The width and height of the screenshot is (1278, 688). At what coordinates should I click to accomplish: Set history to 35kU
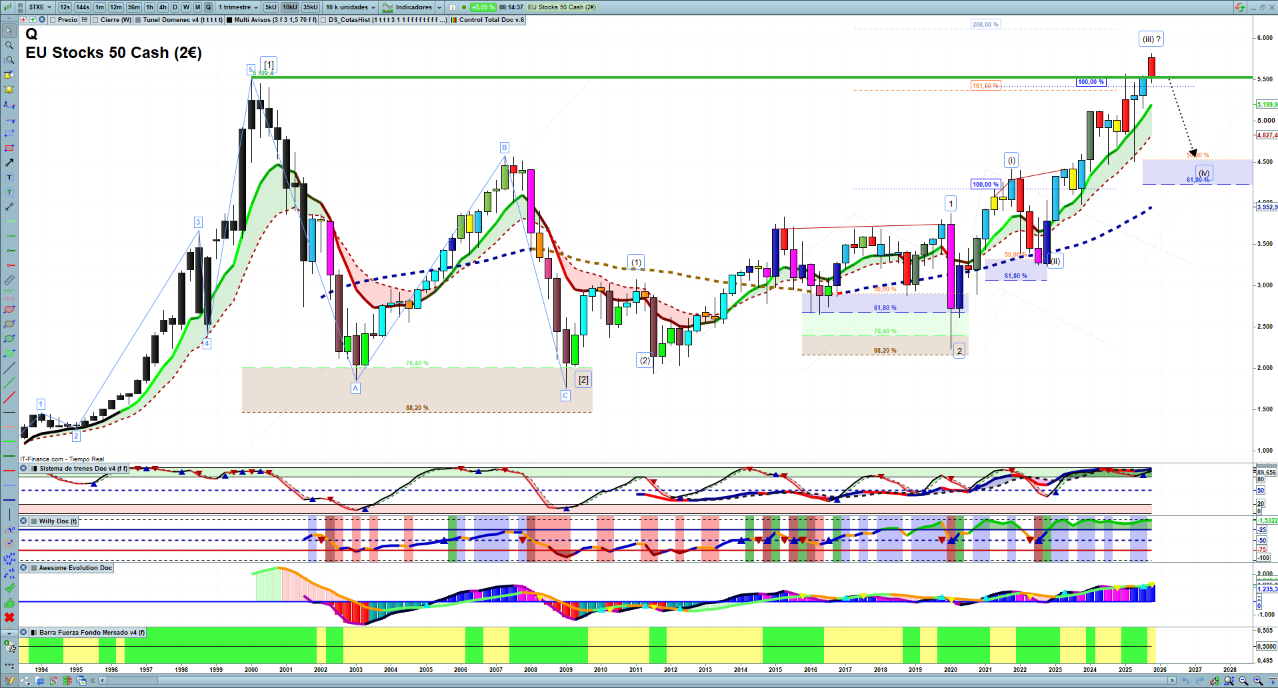(311, 7)
